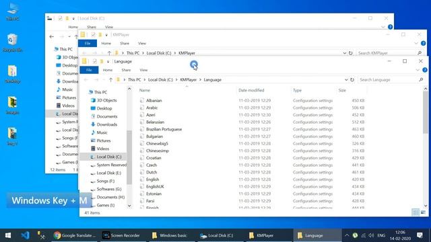Open Downloads in the Language navigation pane

[106, 124]
